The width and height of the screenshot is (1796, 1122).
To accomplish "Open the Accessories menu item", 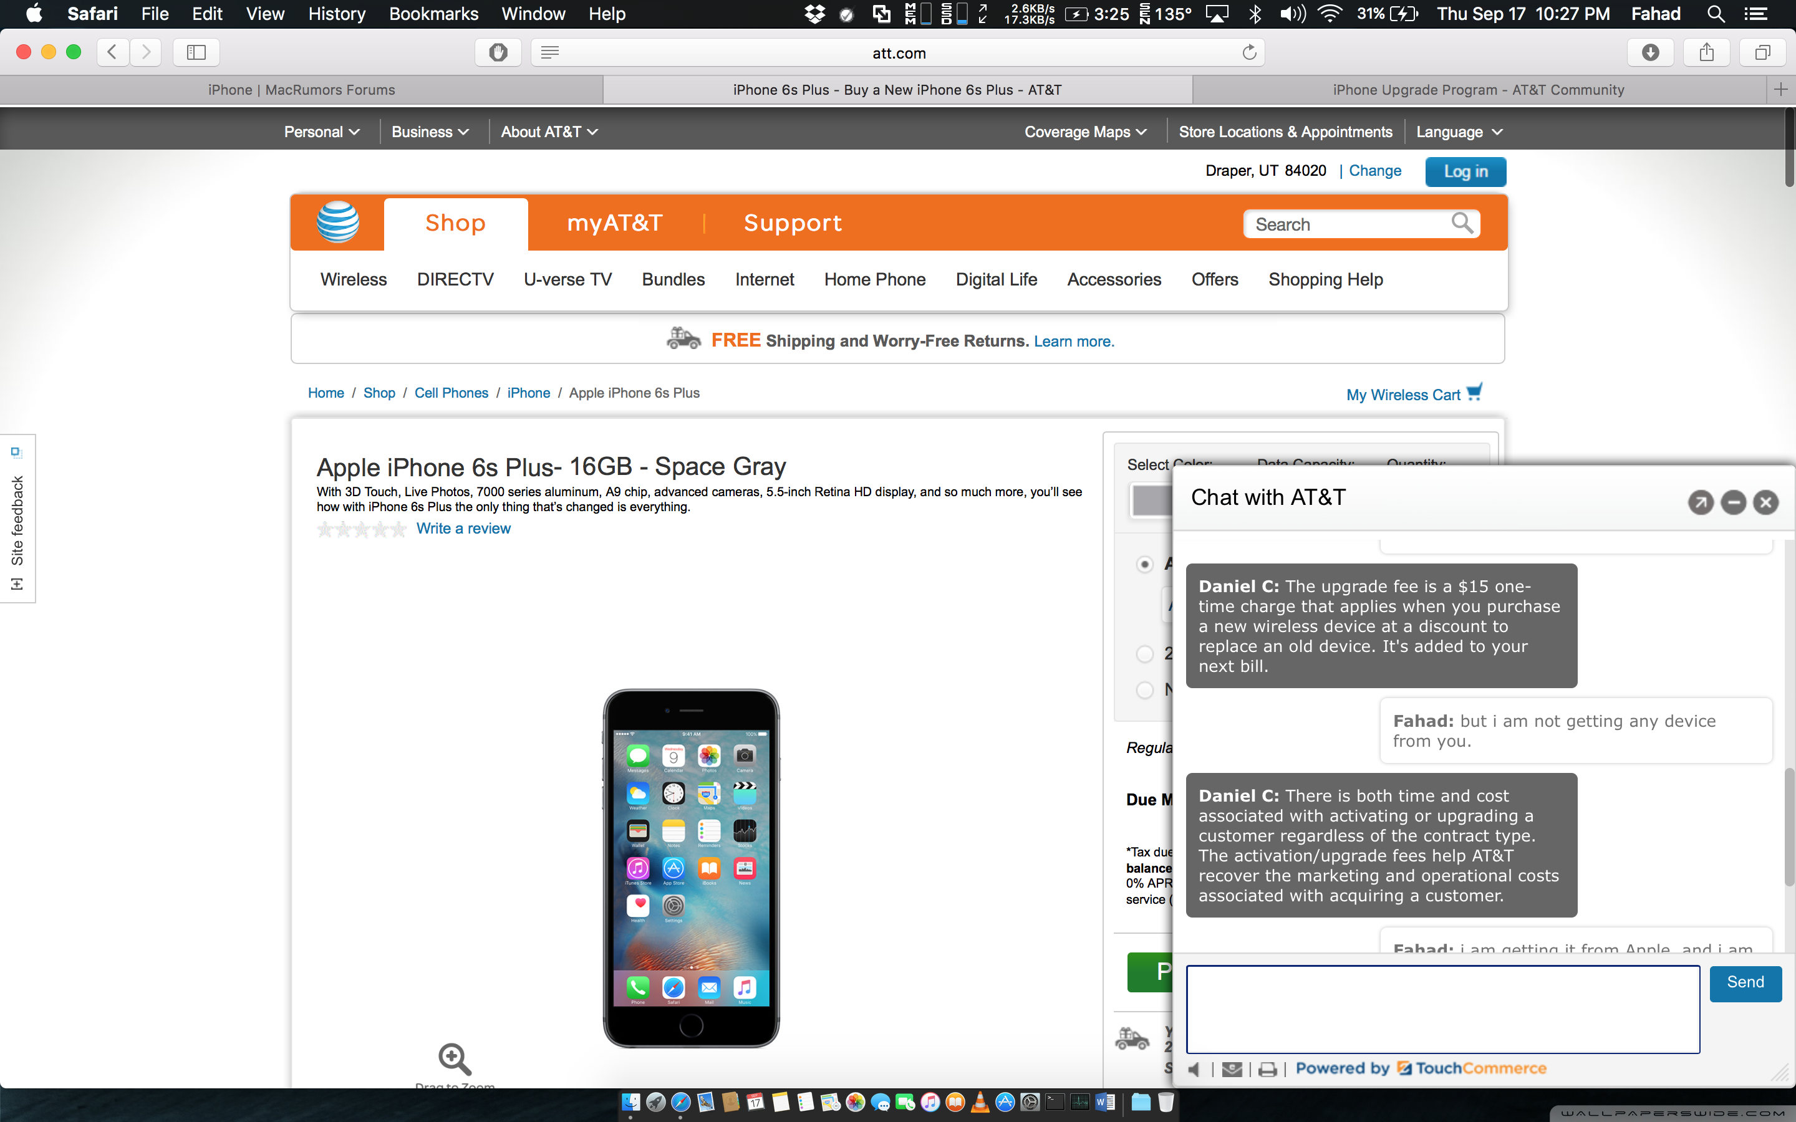I will (x=1114, y=280).
